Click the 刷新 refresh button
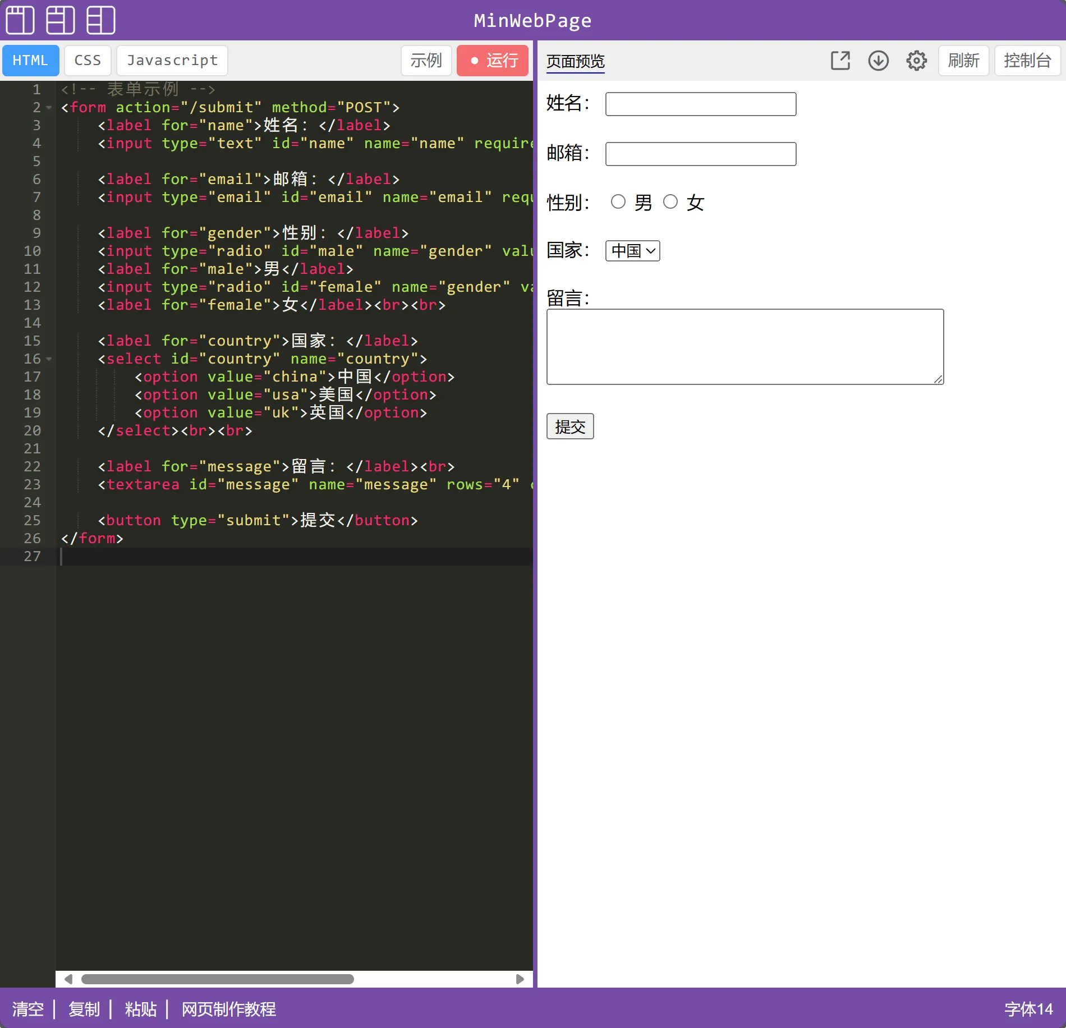 963,60
